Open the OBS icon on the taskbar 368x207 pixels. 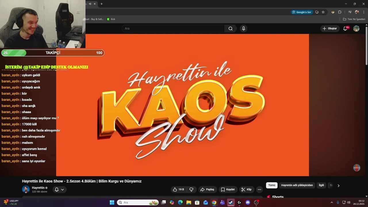click(x=256, y=202)
